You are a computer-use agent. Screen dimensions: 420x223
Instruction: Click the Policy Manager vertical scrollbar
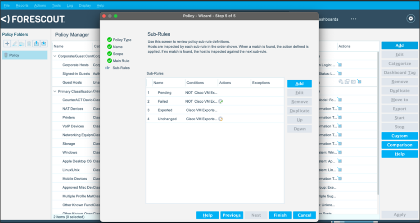pyautogui.click(x=379, y=123)
